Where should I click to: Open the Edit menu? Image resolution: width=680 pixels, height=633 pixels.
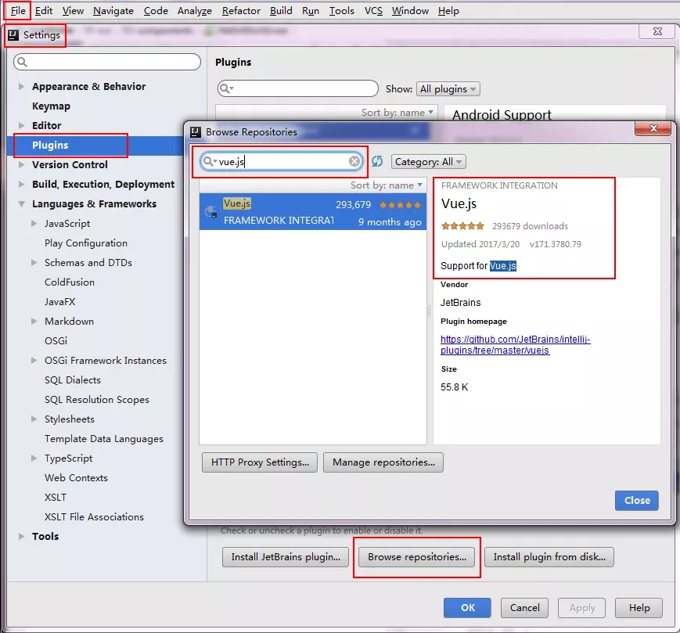(44, 11)
